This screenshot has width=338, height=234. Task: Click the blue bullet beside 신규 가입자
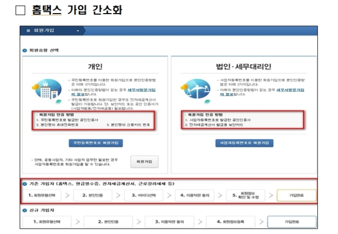[24, 210]
